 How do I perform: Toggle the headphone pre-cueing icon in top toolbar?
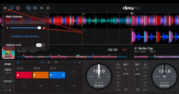point(11,8)
